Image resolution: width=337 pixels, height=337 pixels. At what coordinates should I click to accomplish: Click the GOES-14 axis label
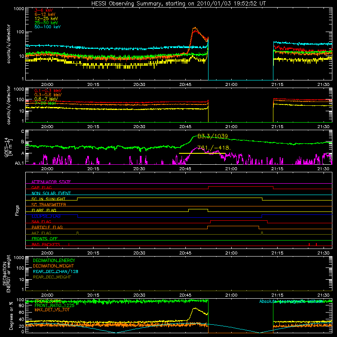[8, 147]
